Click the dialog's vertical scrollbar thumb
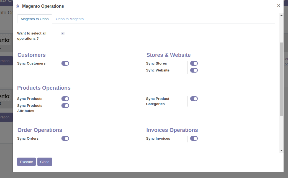This screenshot has width=288, height=178. pyautogui.click(x=281, y=79)
